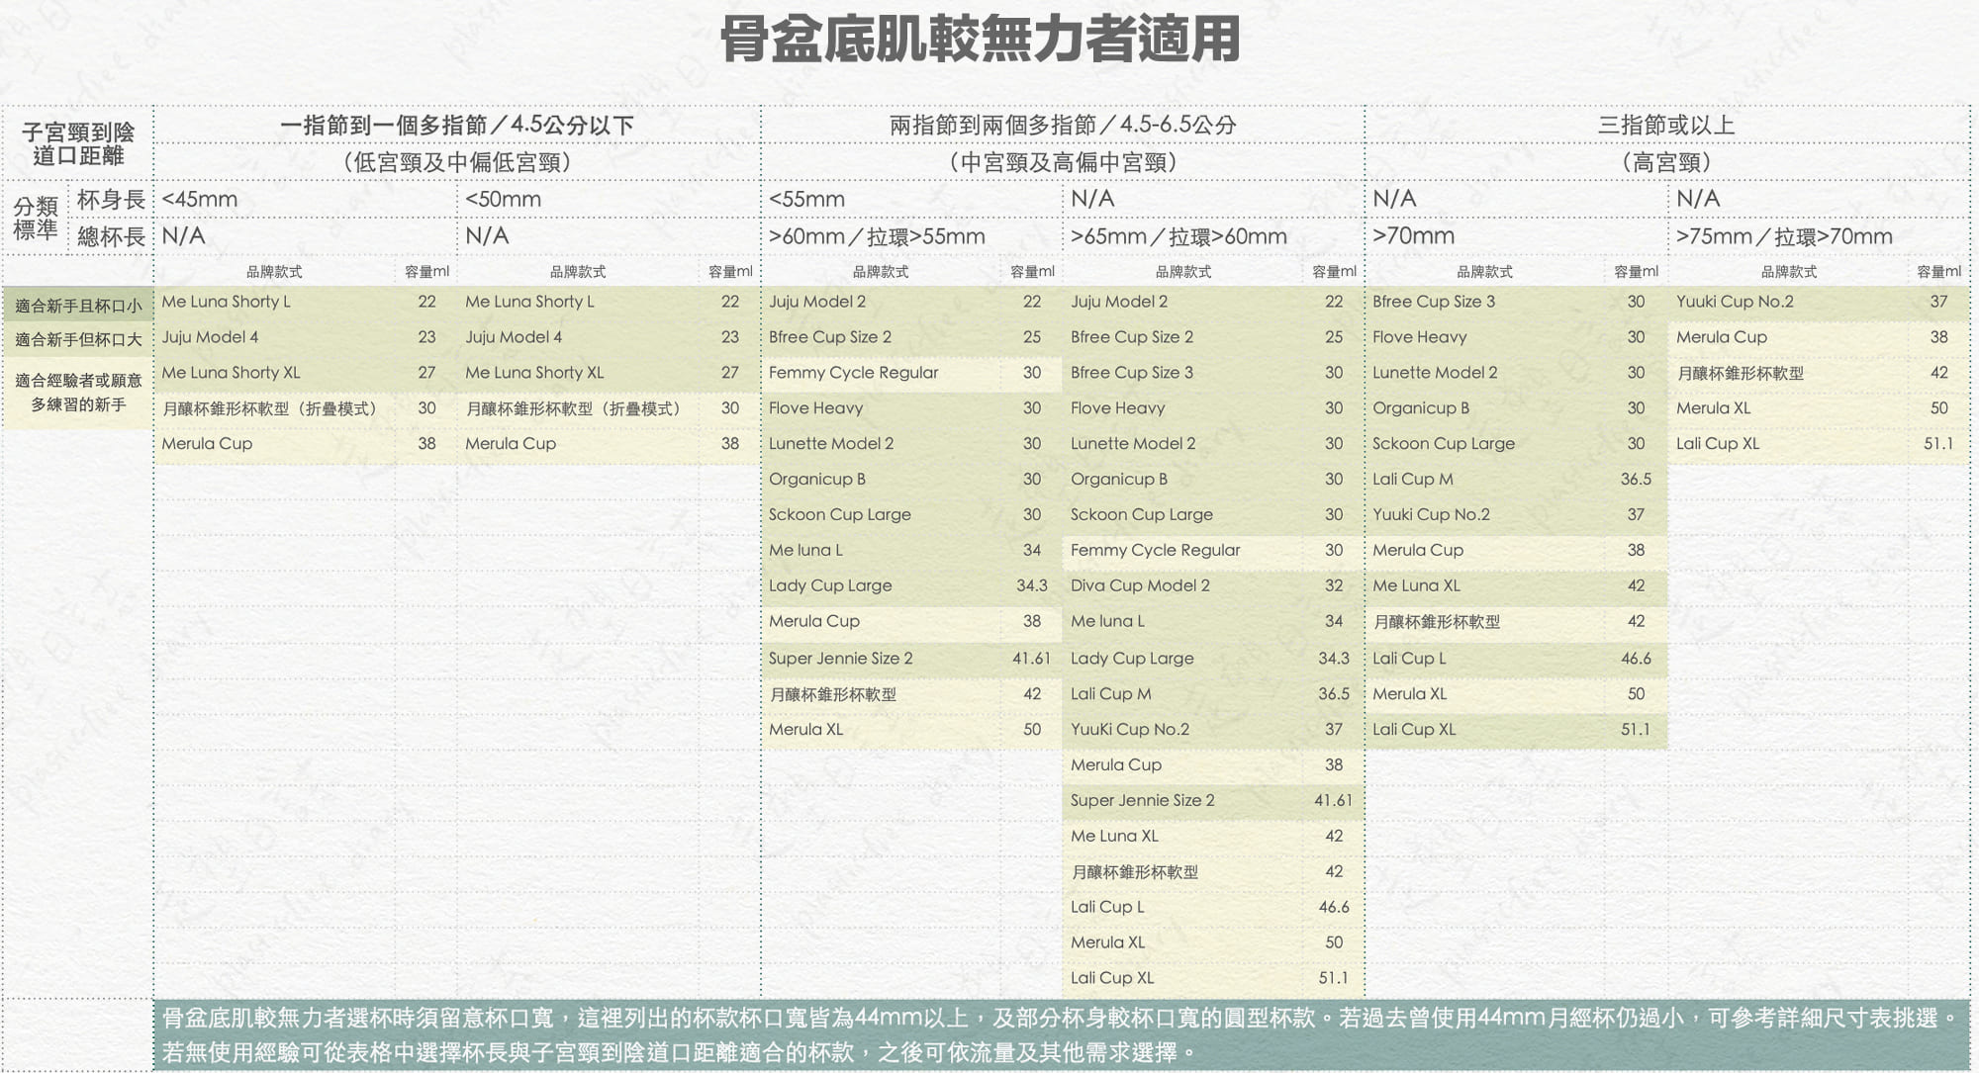Click the legend 適合新手且杯口小

click(78, 306)
